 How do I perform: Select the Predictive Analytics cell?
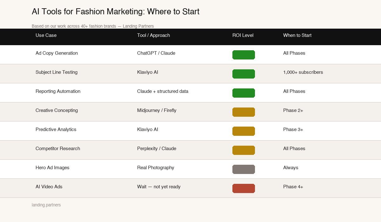tap(56, 129)
